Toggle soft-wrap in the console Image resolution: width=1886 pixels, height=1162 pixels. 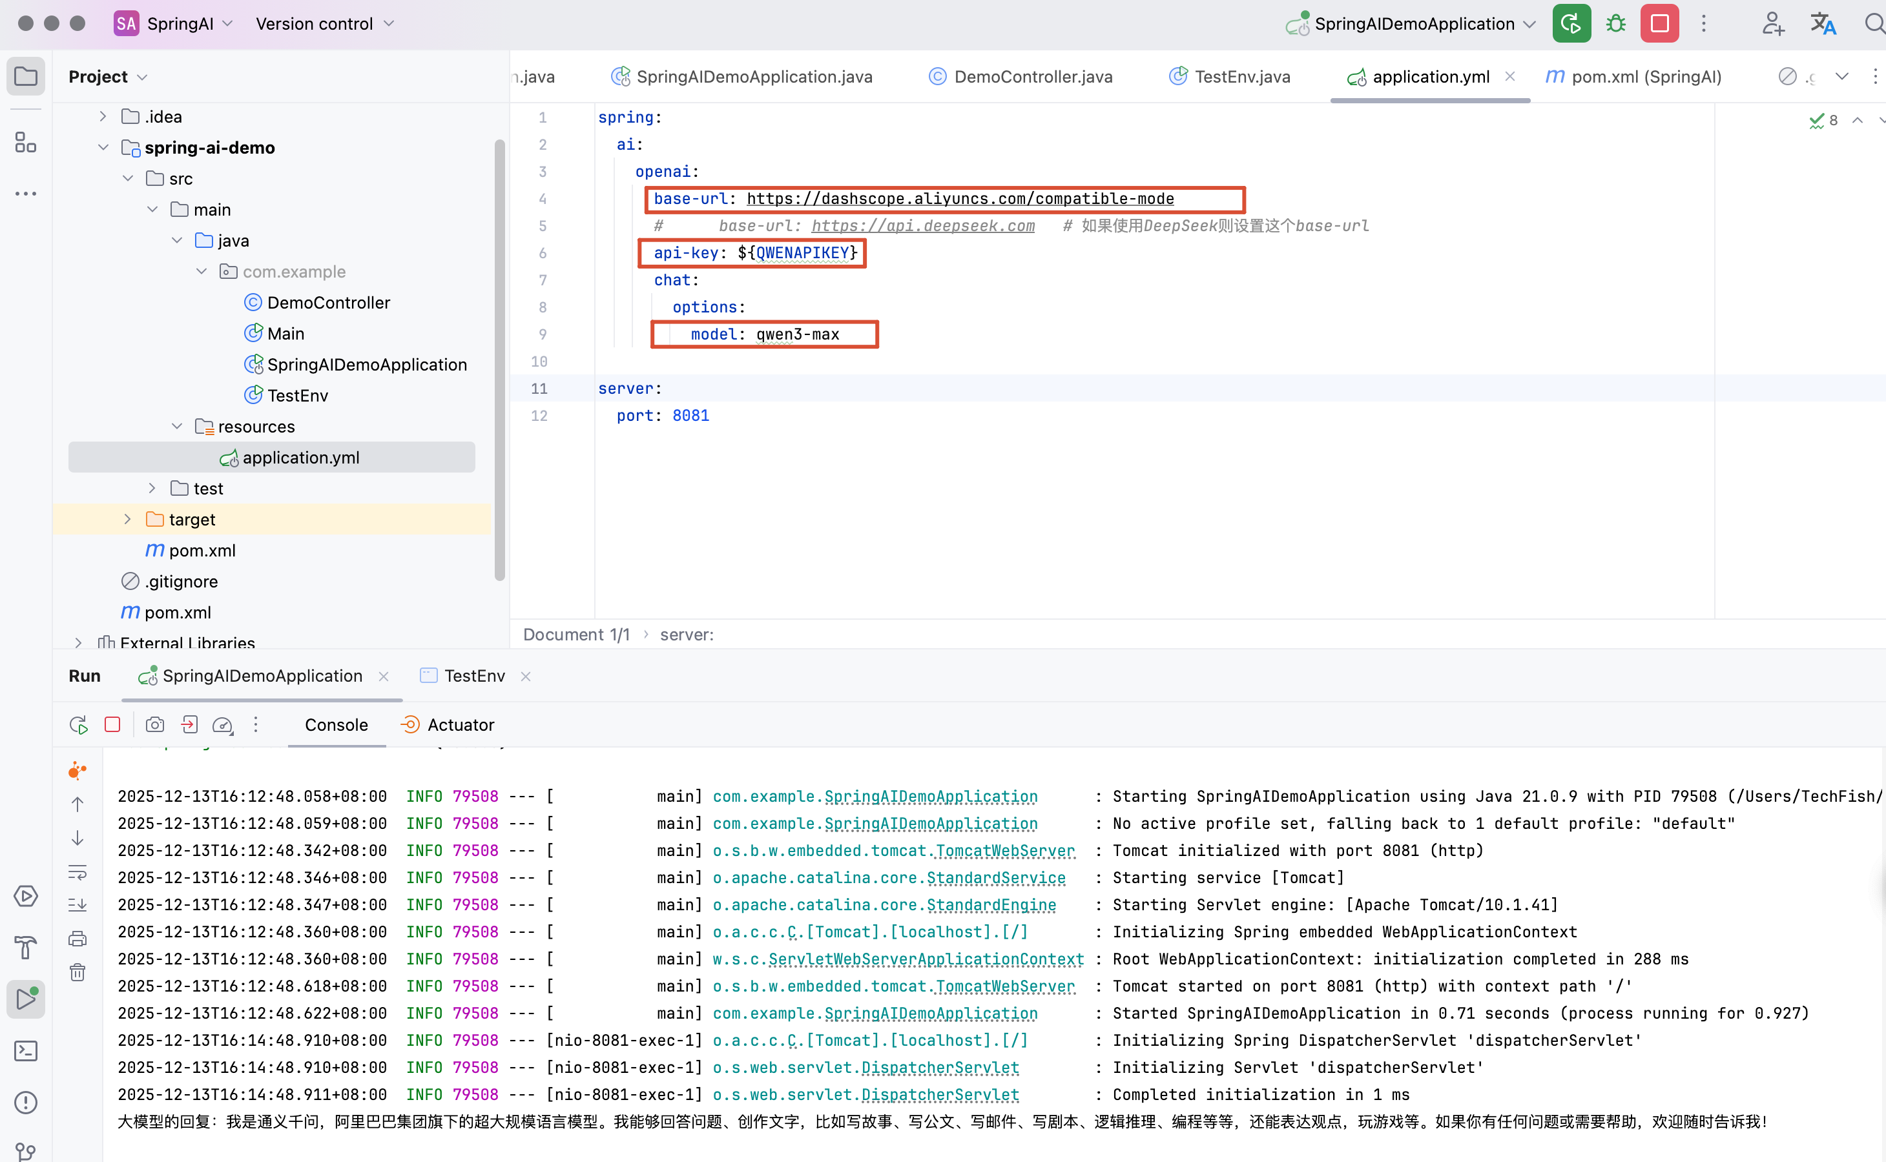78,871
